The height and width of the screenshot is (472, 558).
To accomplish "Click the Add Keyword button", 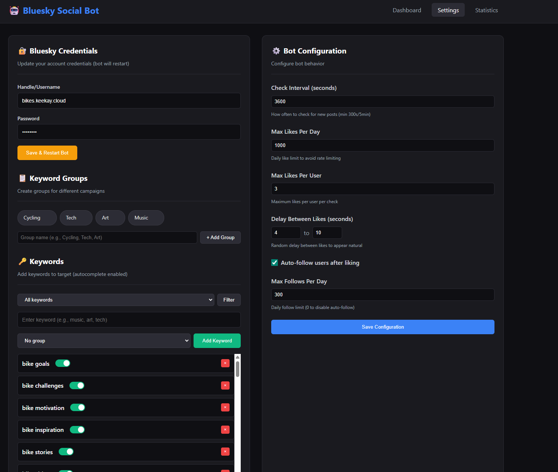I will pos(217,341).
